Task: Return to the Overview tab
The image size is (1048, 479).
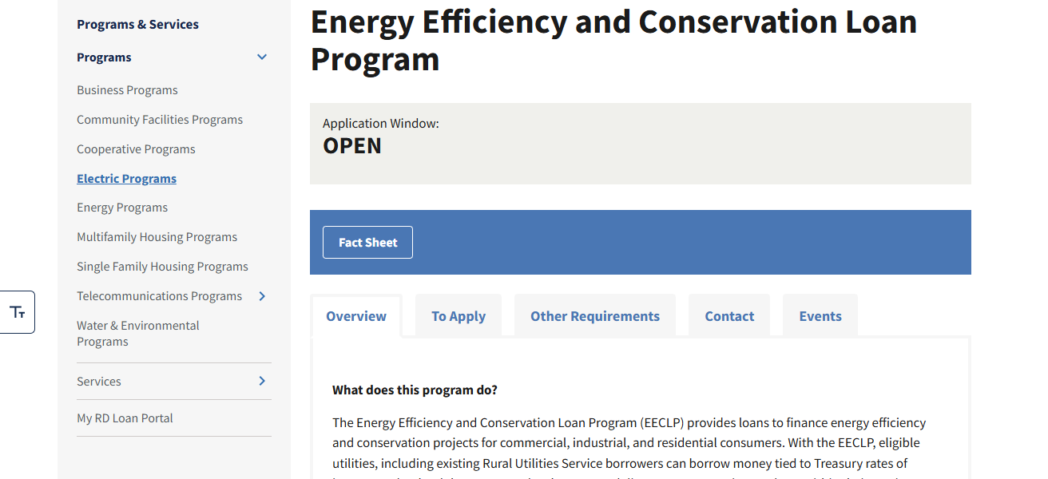Action: tap(355, 315)
